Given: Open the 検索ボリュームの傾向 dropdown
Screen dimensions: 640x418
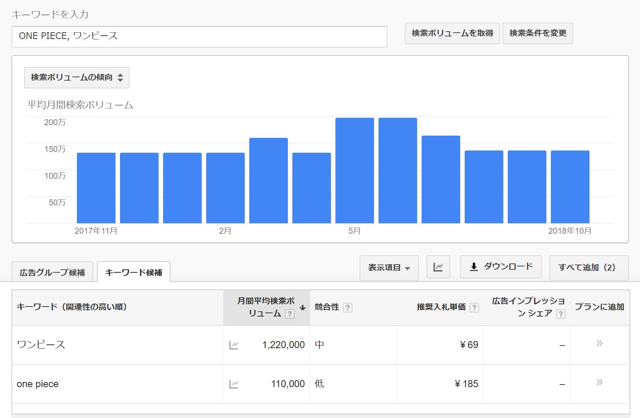Looking at the screenshot, I should point(77,78).
